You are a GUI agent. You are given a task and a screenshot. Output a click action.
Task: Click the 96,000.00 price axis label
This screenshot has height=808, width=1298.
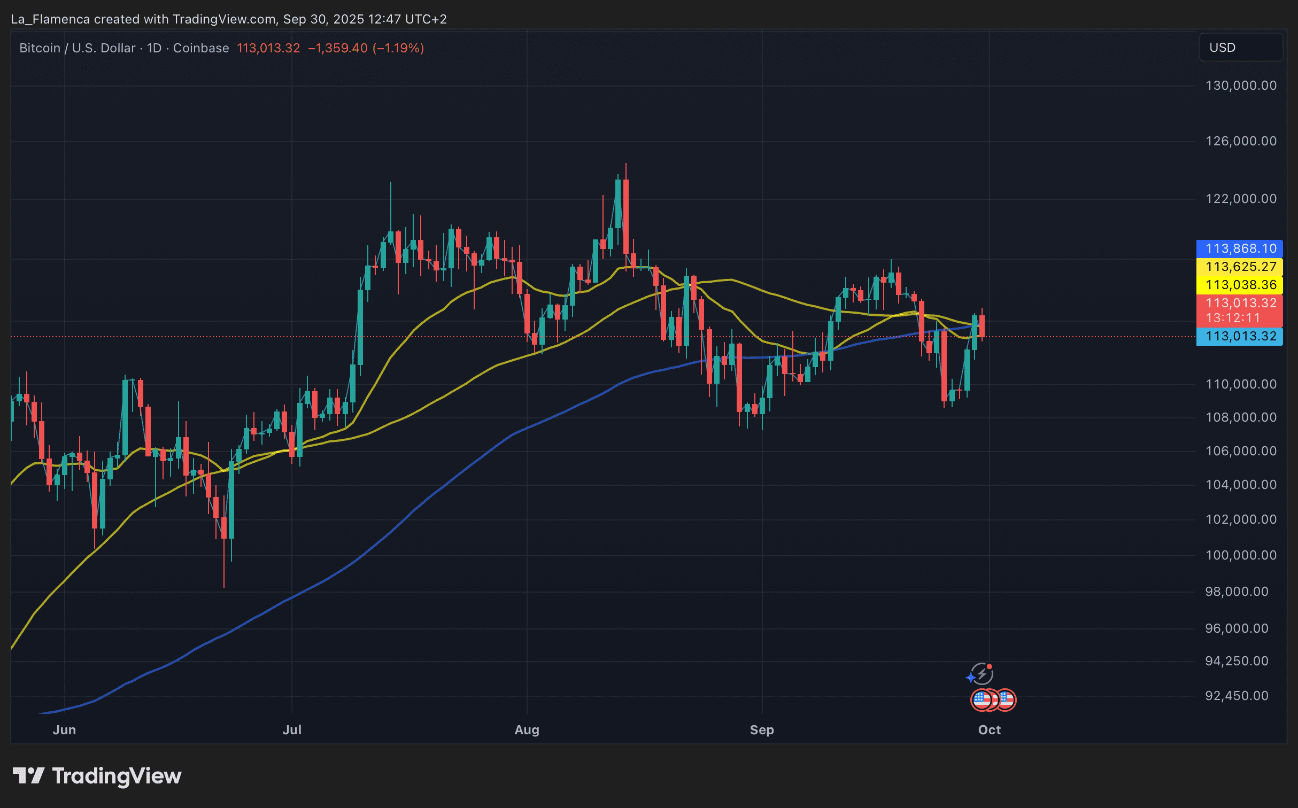pyautogui.click(x=1237, y=628)
